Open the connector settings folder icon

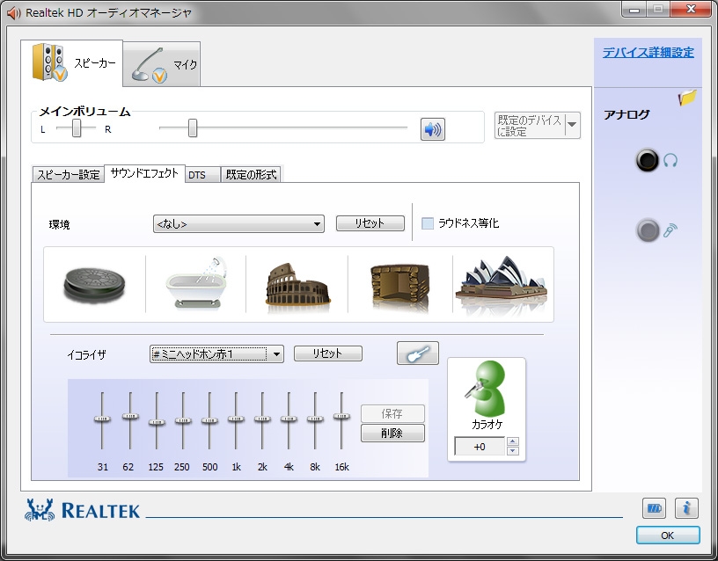coord(687,98)
